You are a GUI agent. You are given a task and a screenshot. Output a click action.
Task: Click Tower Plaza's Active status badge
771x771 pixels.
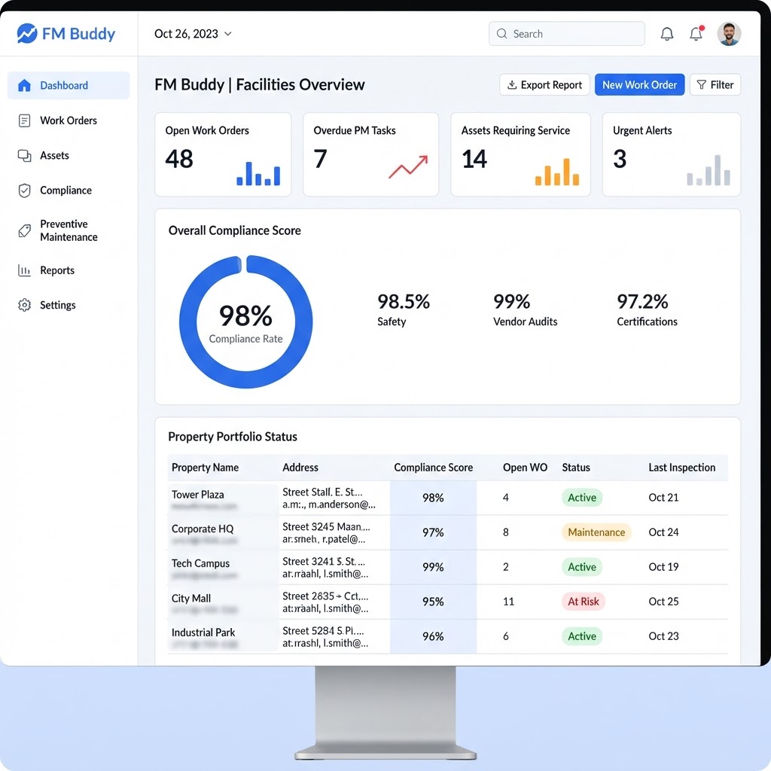(582, 498)
